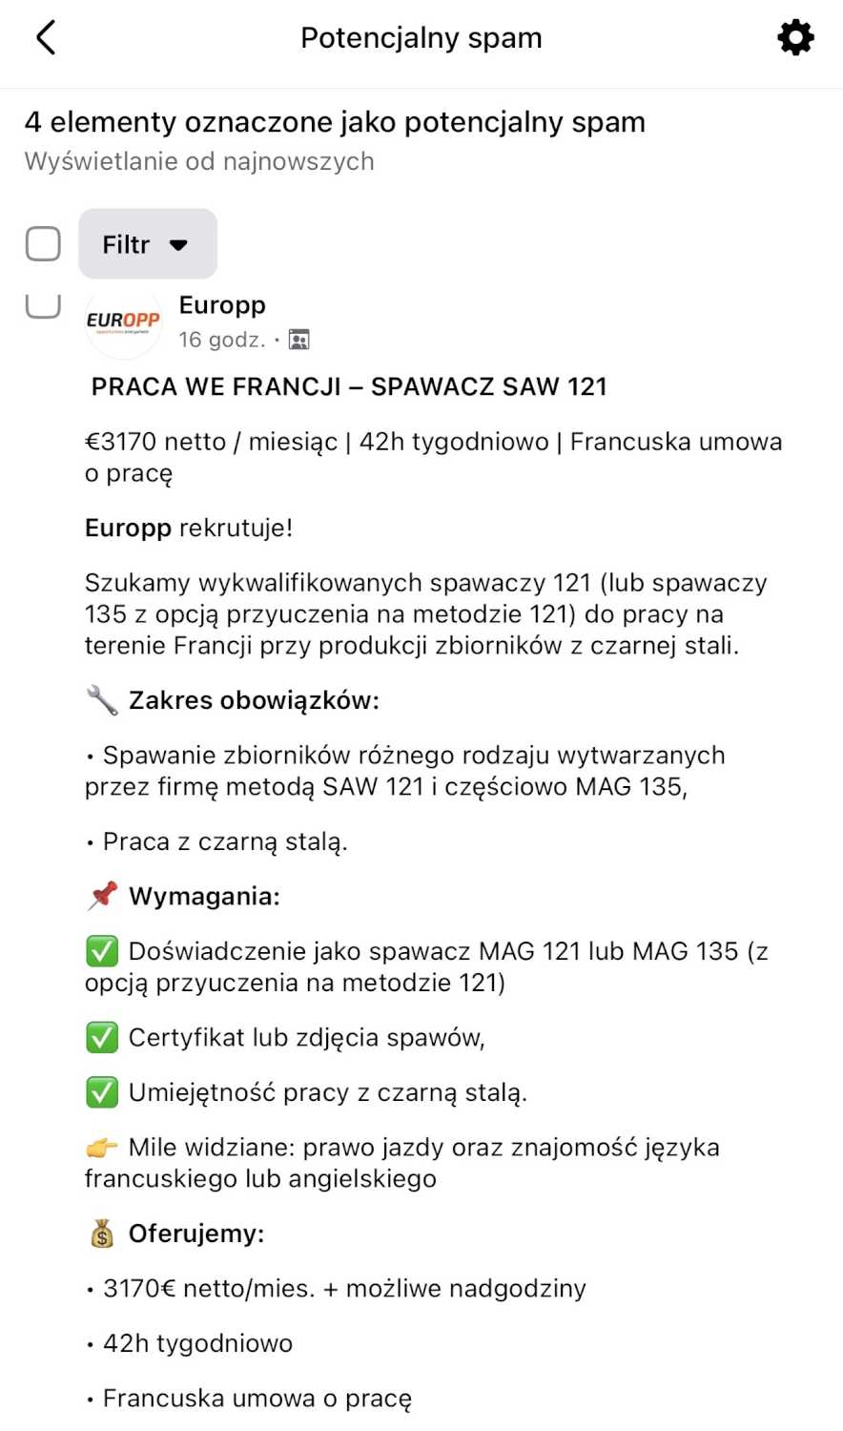The height and width of the screenshot is (1431, 843).
Task: Click the Potencjalny spam header title
Action: coord(421,38)
